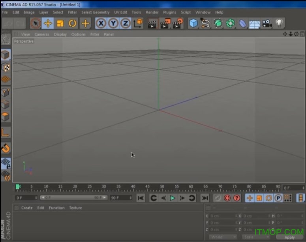Screen dimensions: 306x242
Task: Open viewport Display menu
Action: (x=60, y=34)
